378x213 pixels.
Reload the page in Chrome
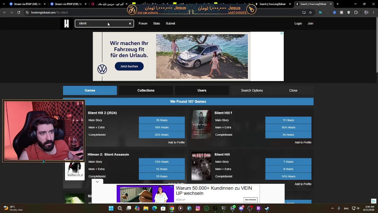point(19,12)
